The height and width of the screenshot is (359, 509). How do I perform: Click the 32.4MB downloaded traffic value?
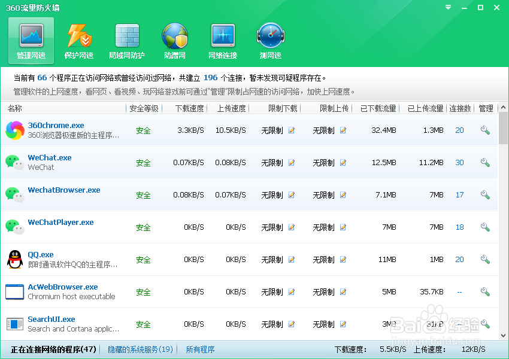(x=384, y=130)
